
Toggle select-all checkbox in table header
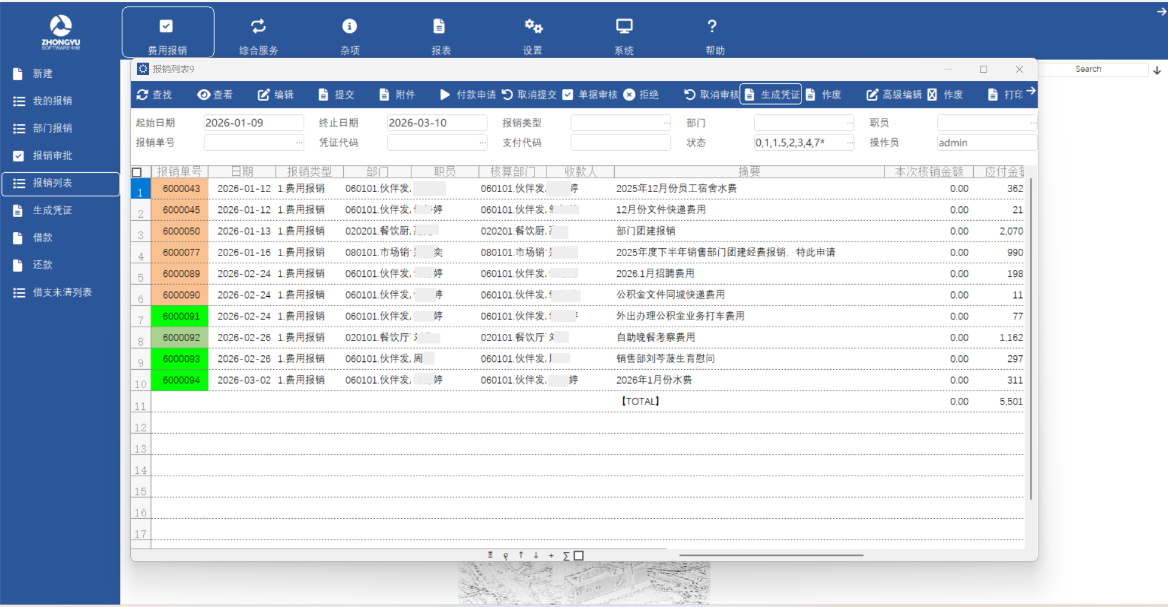point(137,172)
